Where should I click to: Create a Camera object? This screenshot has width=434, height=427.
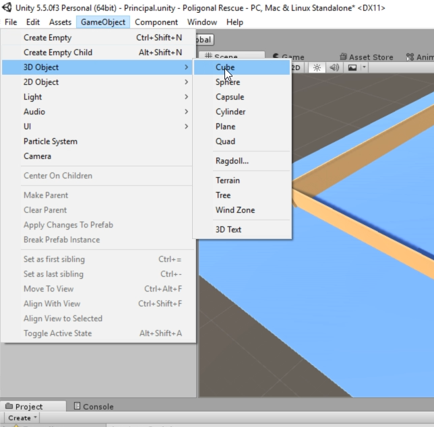97,156
